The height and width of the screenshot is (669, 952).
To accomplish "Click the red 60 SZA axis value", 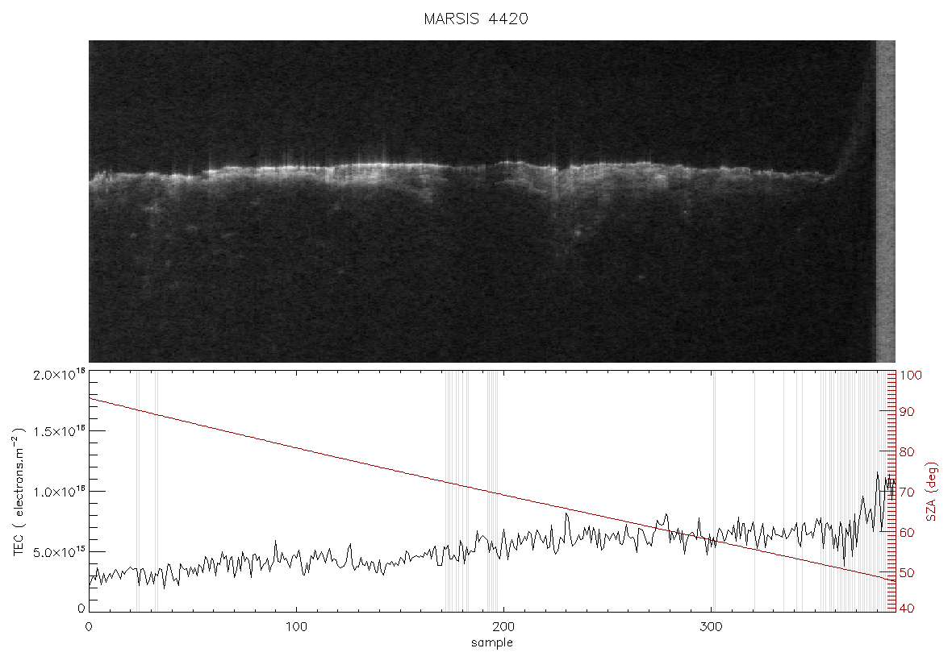I will click(907, 533).
